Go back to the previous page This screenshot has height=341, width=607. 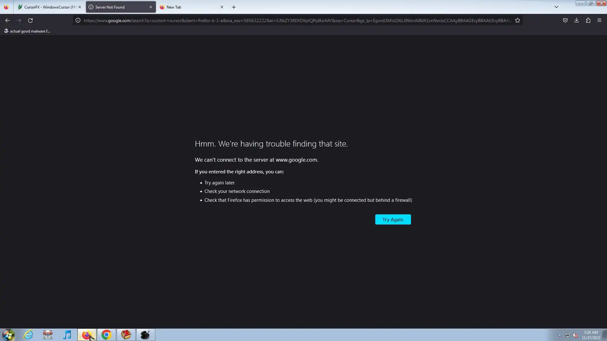click(x=8, y=21)
